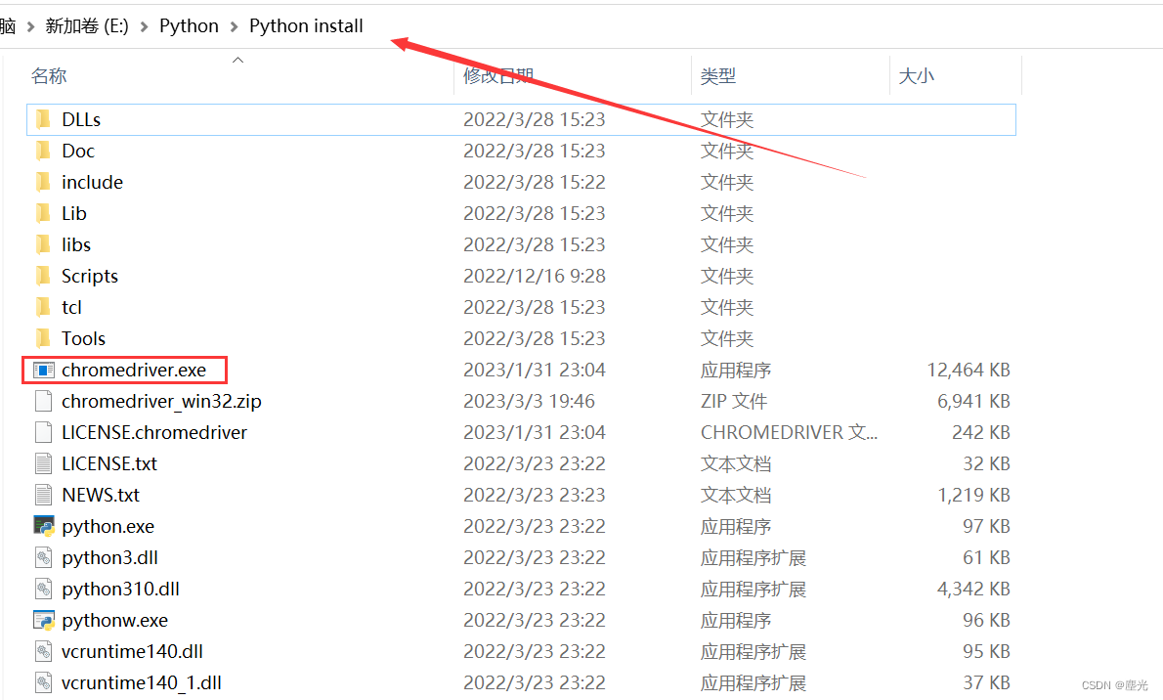Expand the chevron after Python in the address bar

(235, 26)
